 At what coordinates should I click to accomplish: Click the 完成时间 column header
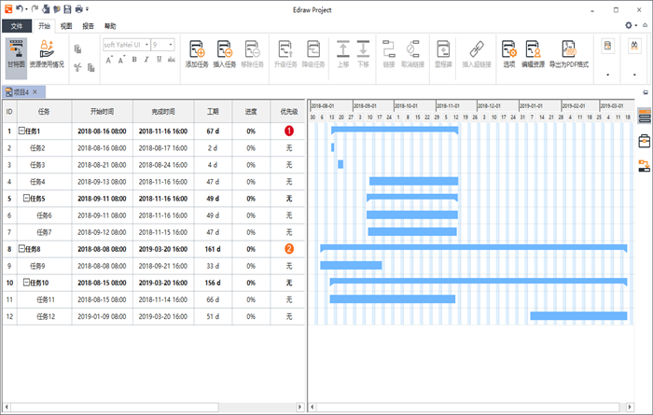click(163, 111)
